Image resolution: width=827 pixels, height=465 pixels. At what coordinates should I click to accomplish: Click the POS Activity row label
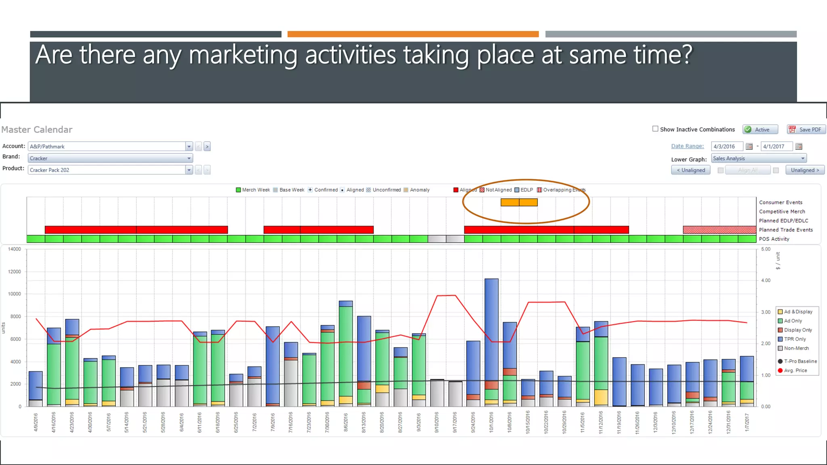click(x=774, y=239)
